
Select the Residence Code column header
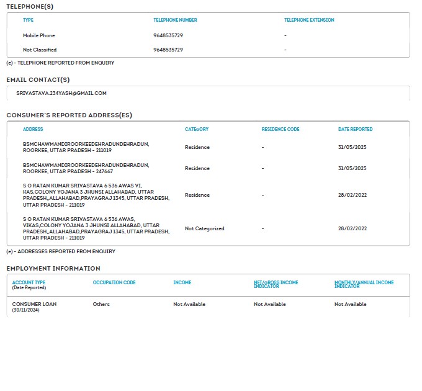tap(281, 130)
